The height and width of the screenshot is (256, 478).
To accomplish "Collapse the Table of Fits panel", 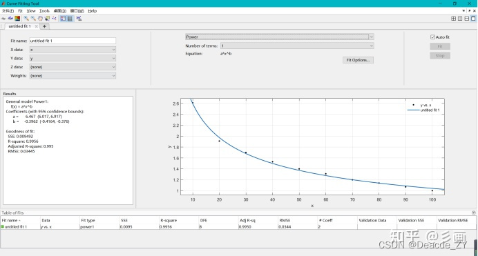I will [473, 213].
